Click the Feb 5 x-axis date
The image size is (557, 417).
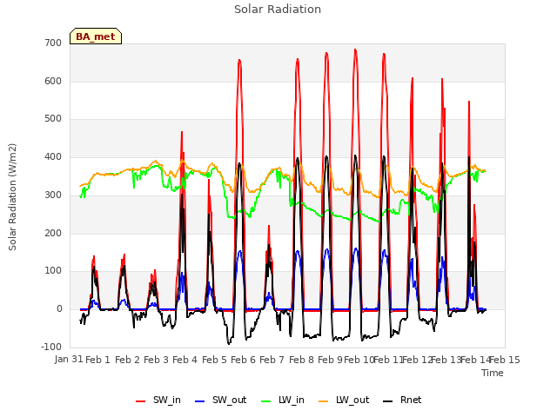(214, 360)
